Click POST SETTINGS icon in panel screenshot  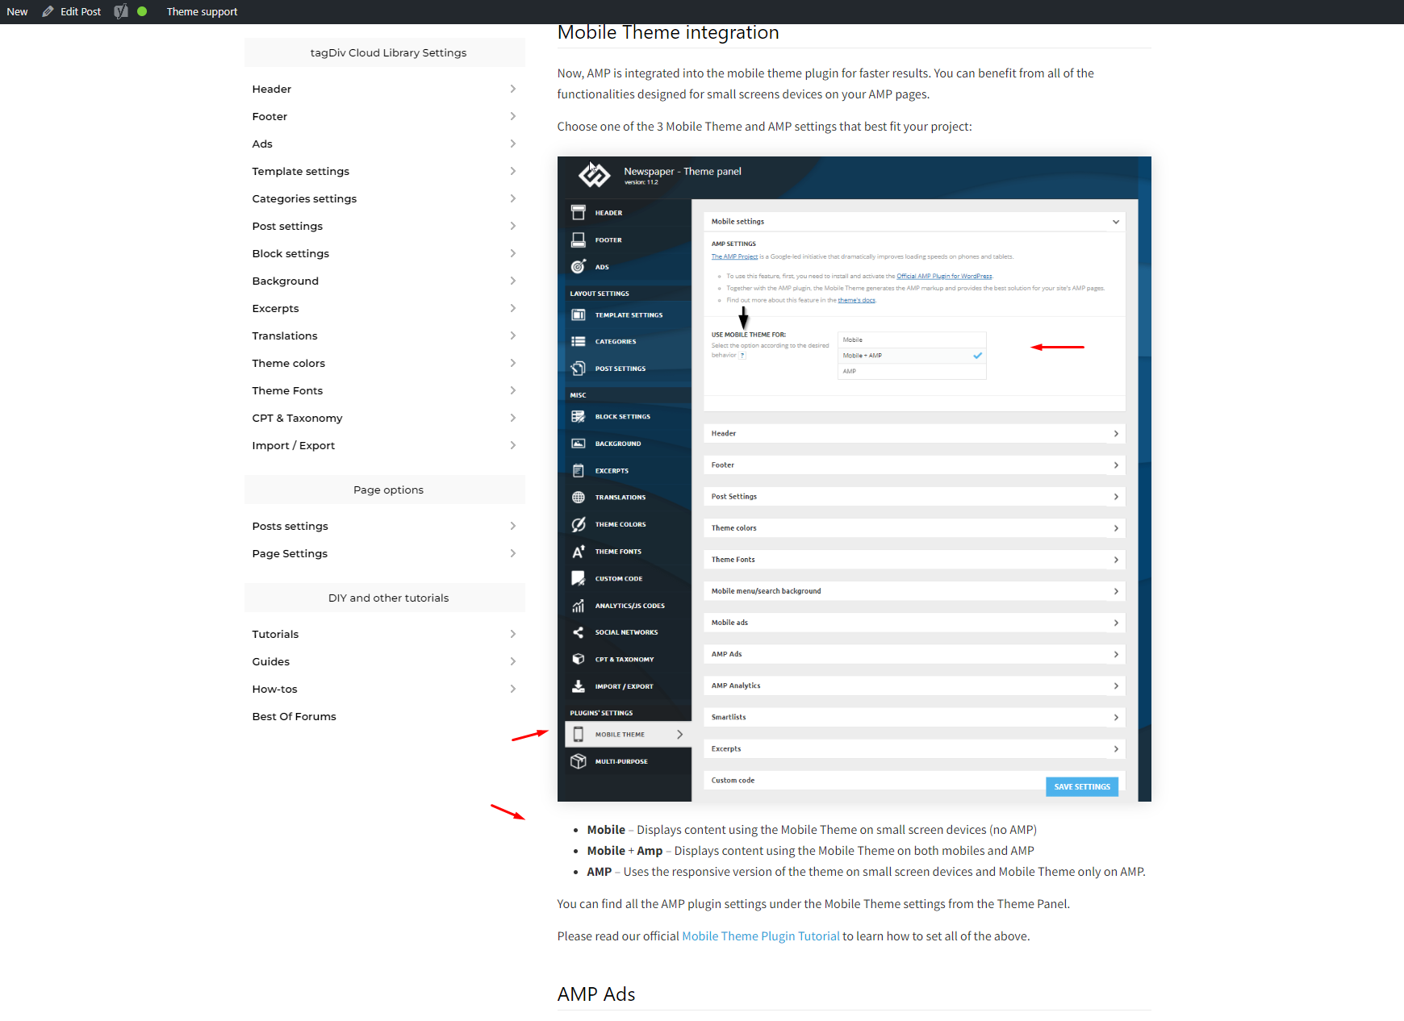coord(579,369)
